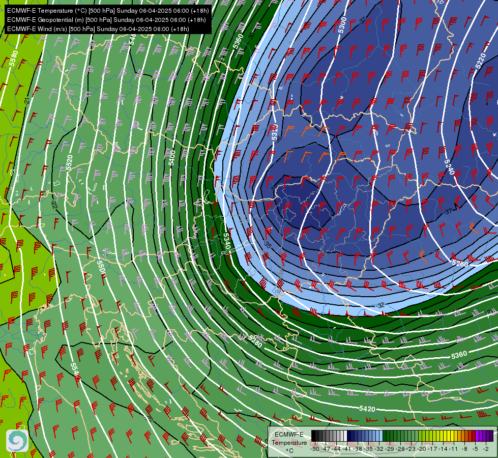Click the 5260 geopotential contour label

tap(460, 264)
